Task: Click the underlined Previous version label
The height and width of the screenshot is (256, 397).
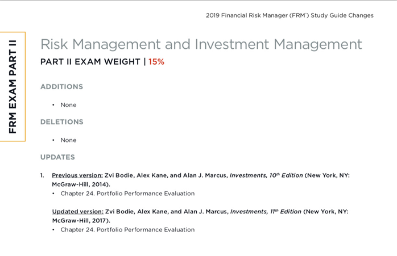Action: point(77,175)
